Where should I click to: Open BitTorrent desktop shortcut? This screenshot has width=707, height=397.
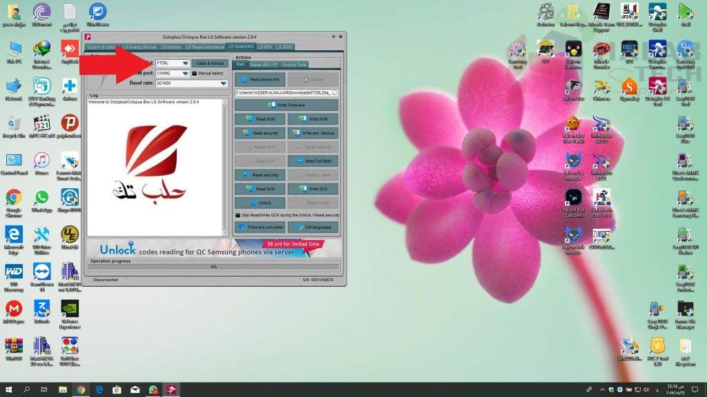point(41,15)
